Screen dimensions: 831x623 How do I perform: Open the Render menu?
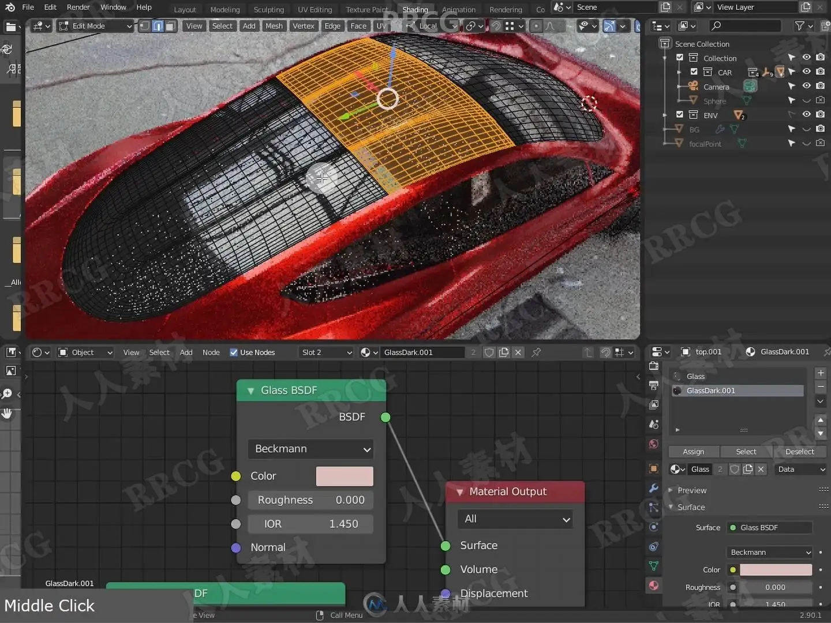coord(78,7)
